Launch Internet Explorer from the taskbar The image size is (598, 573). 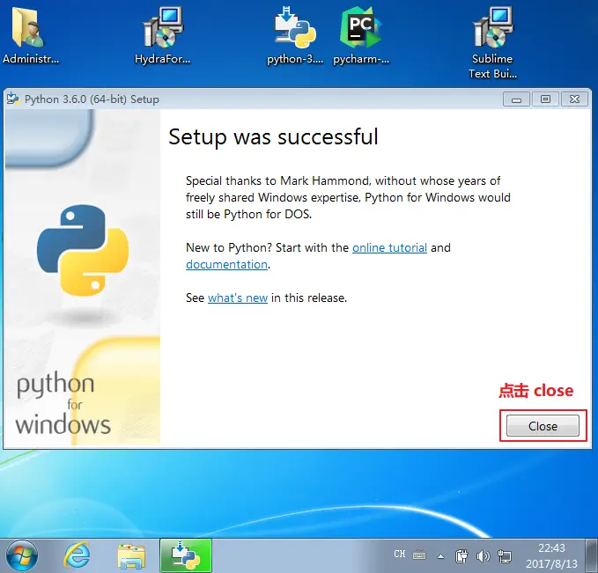pos(77,555)
